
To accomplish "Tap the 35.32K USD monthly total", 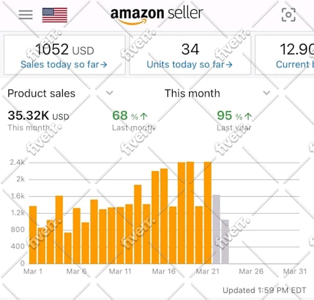I will 39,116.
